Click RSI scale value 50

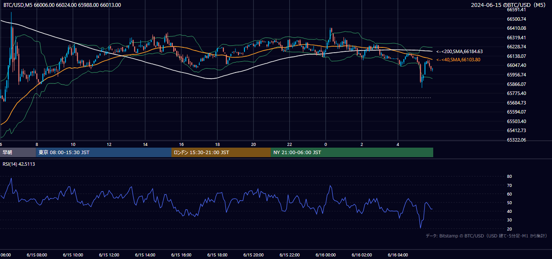click(509, 202)
